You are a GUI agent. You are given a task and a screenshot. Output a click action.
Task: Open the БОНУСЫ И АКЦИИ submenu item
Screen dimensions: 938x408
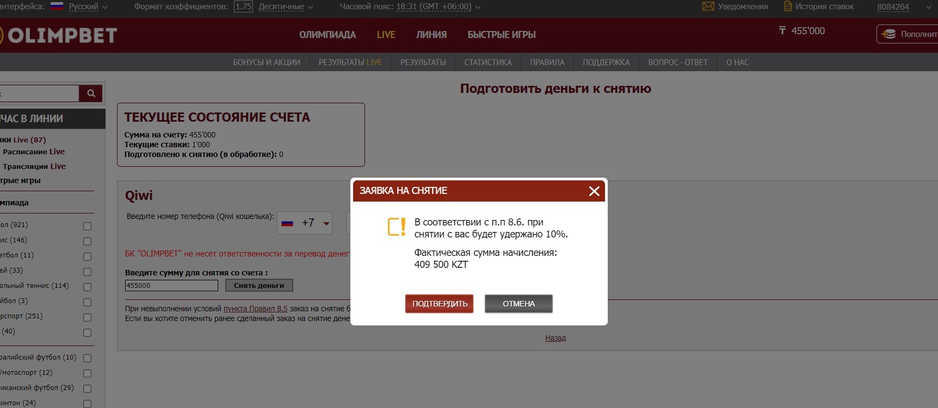(267, 62)
